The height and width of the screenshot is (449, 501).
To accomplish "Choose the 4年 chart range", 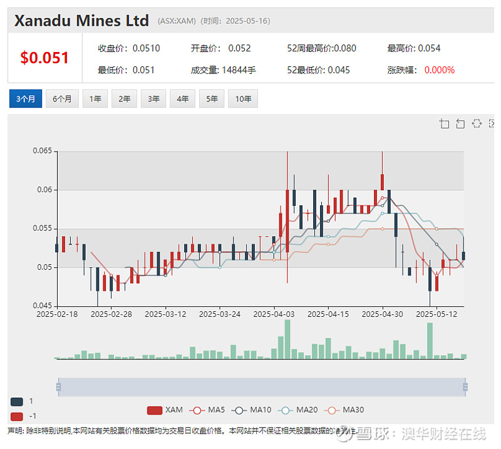I will click(182, 99).
